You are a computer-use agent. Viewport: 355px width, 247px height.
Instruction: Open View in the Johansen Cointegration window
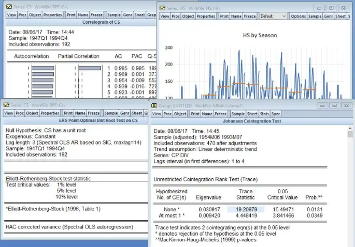coord(157,114)
